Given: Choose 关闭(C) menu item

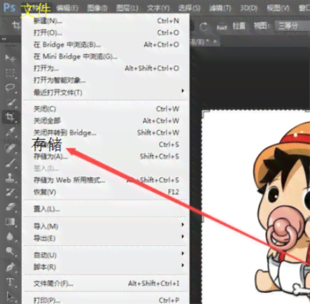Looking at the screenshot, I should click(106, 109).
